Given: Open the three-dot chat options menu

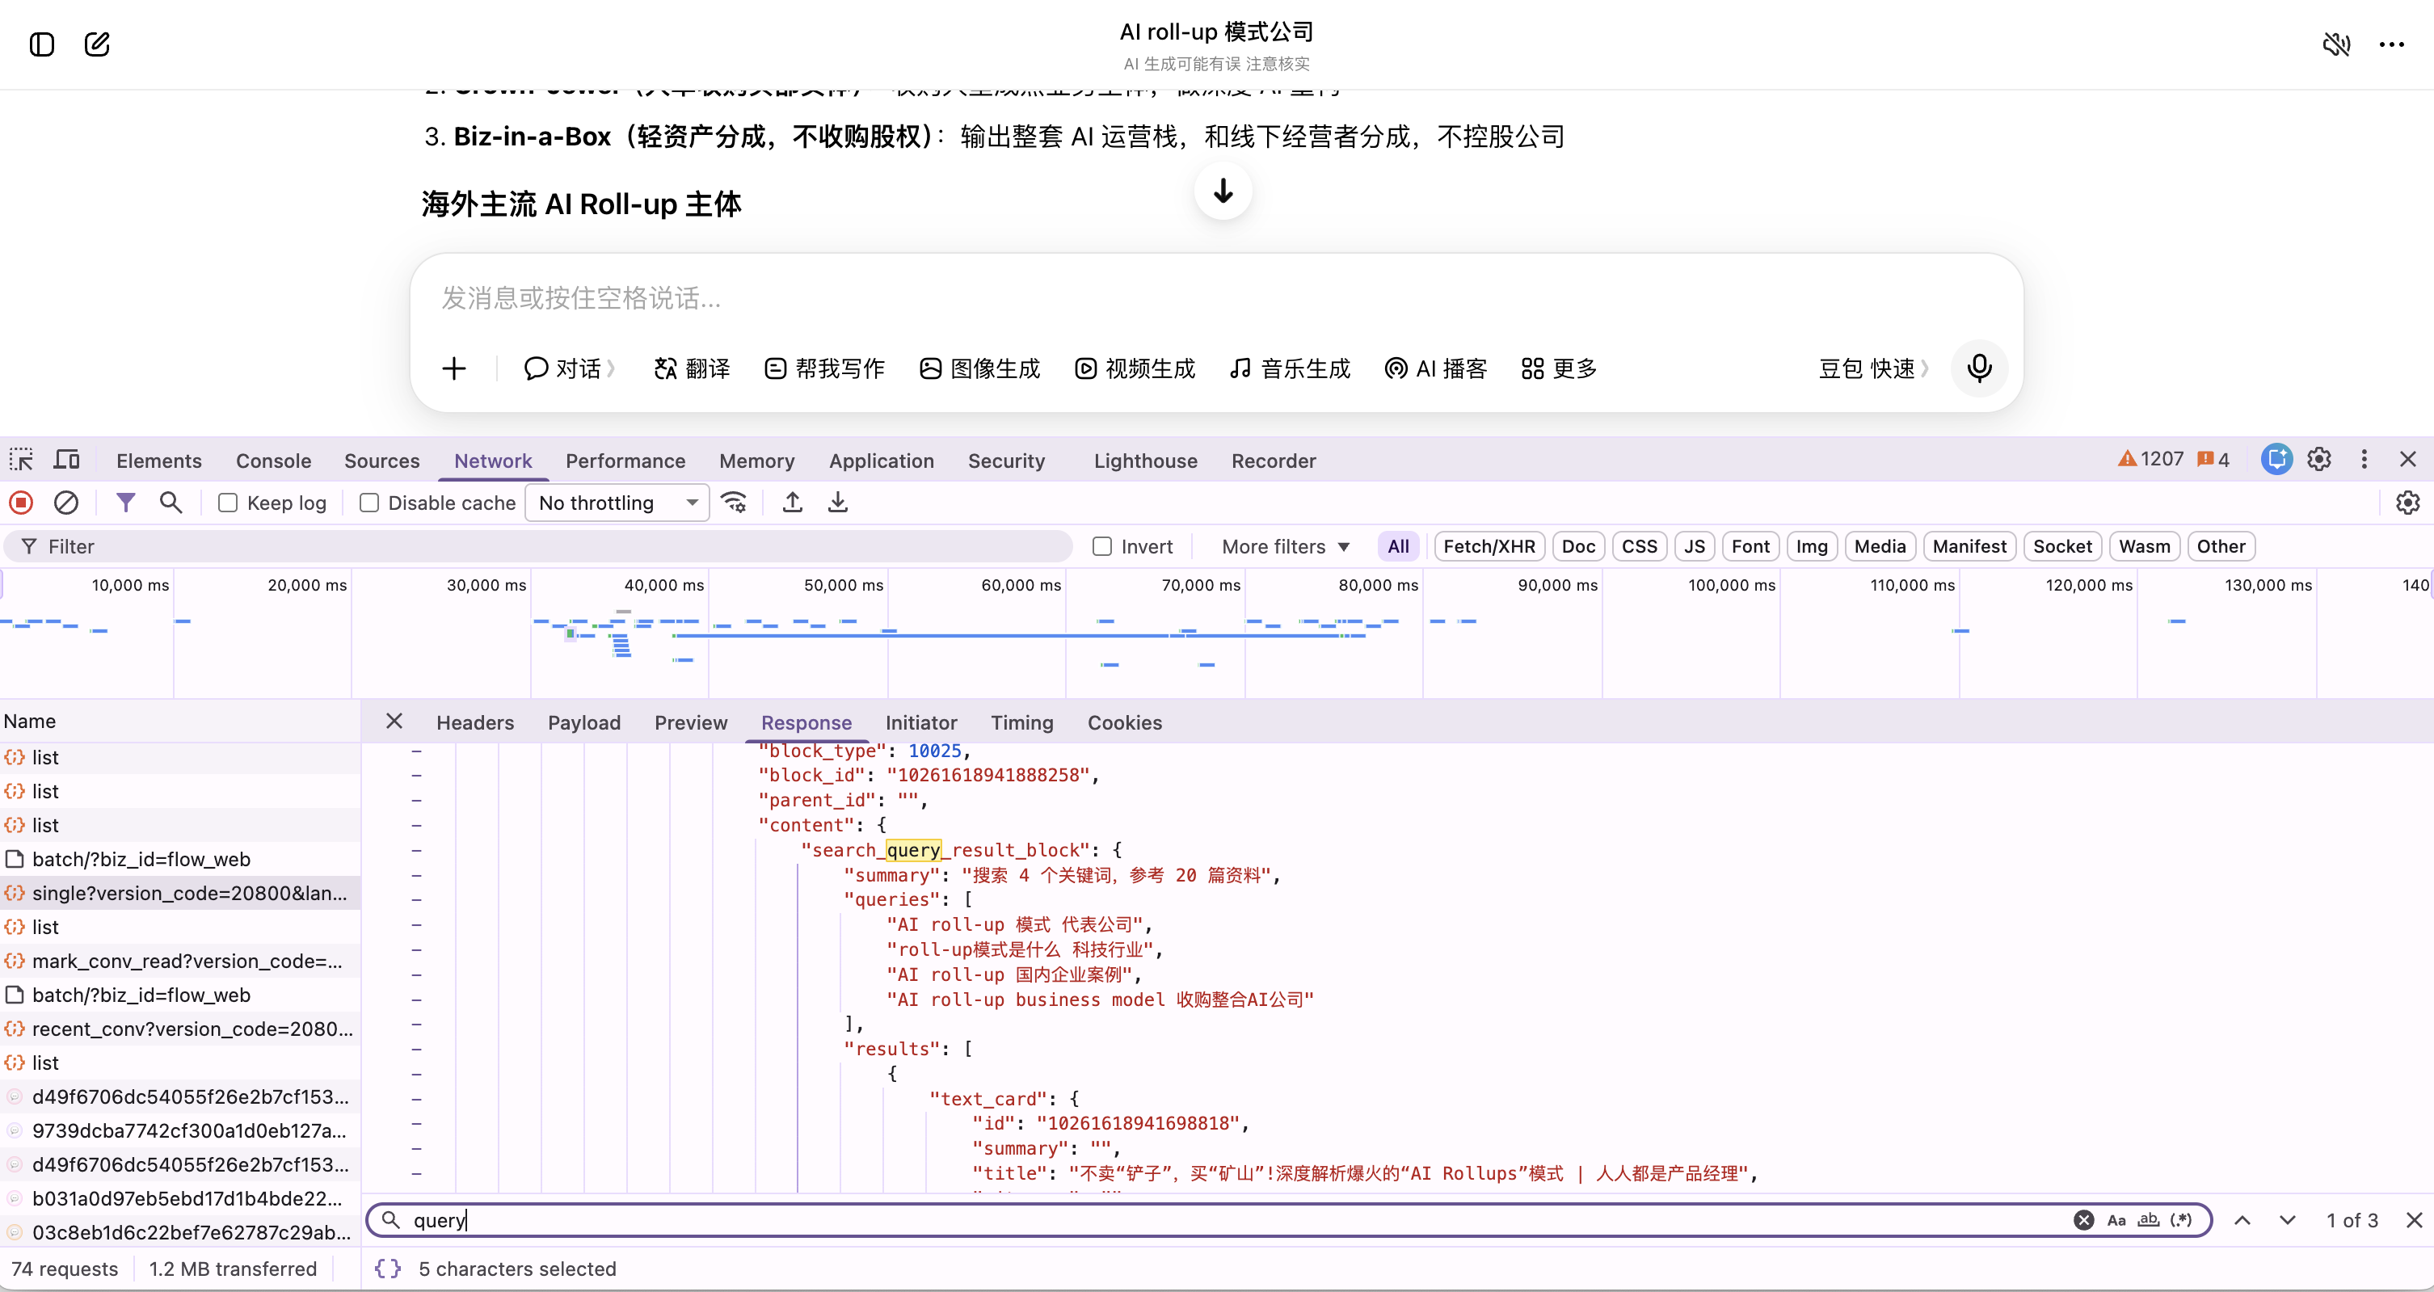Looking at the screenshot, I should click(2391, 44).
